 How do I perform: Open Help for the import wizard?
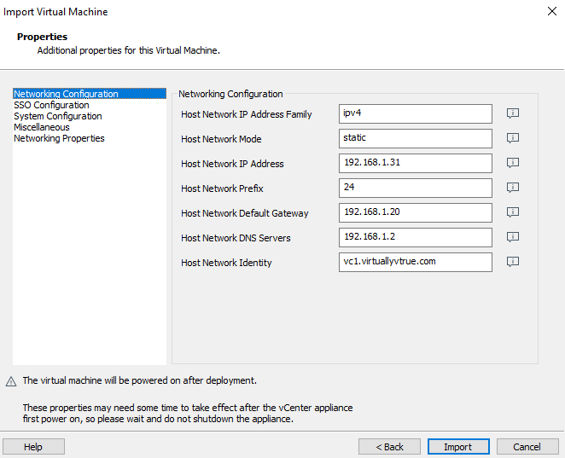pyautogui.click(x=33, y=447)
